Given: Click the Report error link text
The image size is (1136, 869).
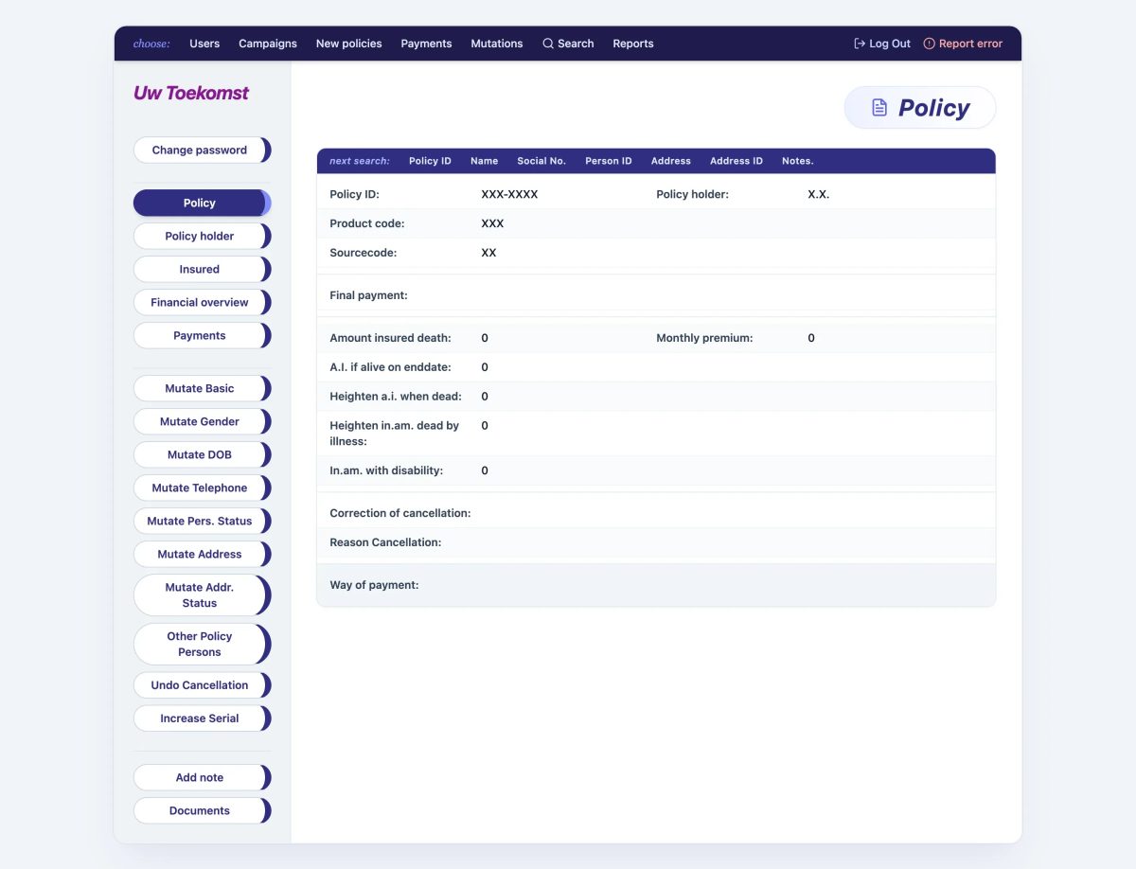Looking at the screenshot, I should [x=970, y=44].
